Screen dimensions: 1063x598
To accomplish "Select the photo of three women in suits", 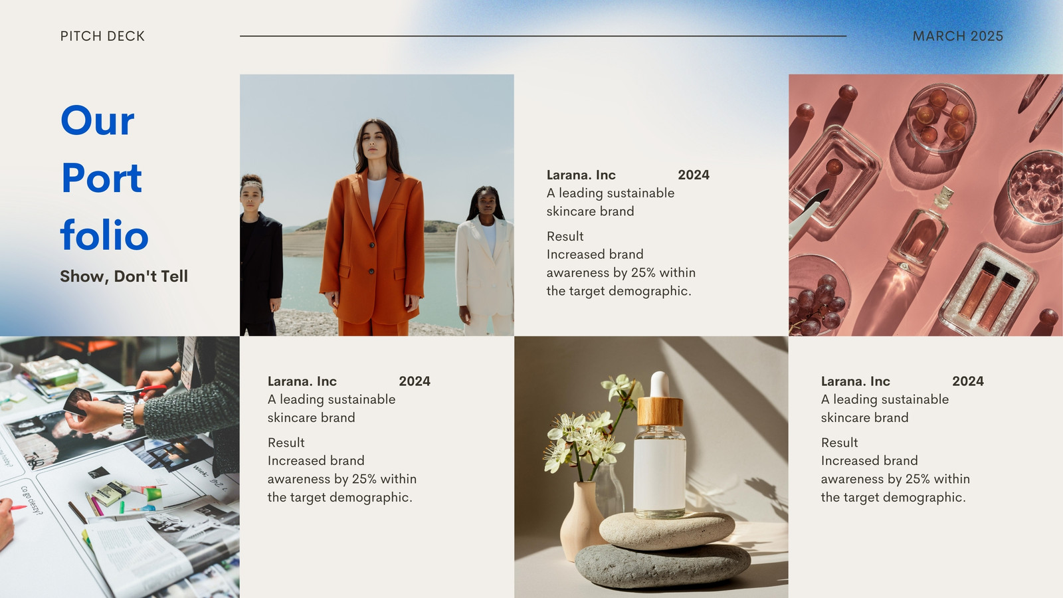I will tap(377, 205).
